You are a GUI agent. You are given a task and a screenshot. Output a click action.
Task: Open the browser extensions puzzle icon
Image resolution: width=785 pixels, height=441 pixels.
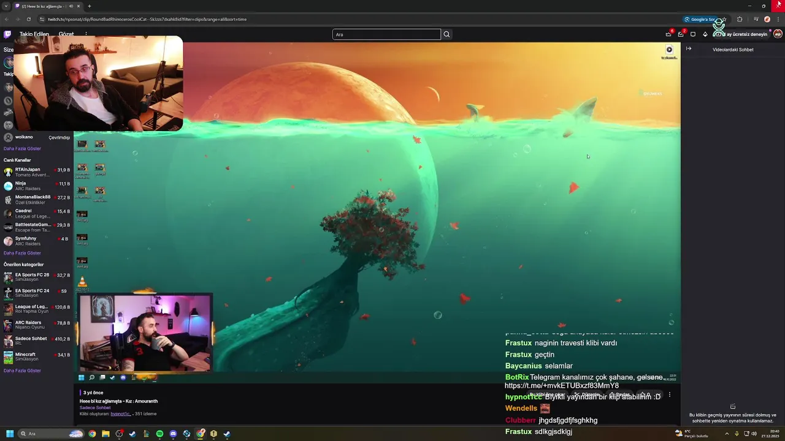pos(740,19)
